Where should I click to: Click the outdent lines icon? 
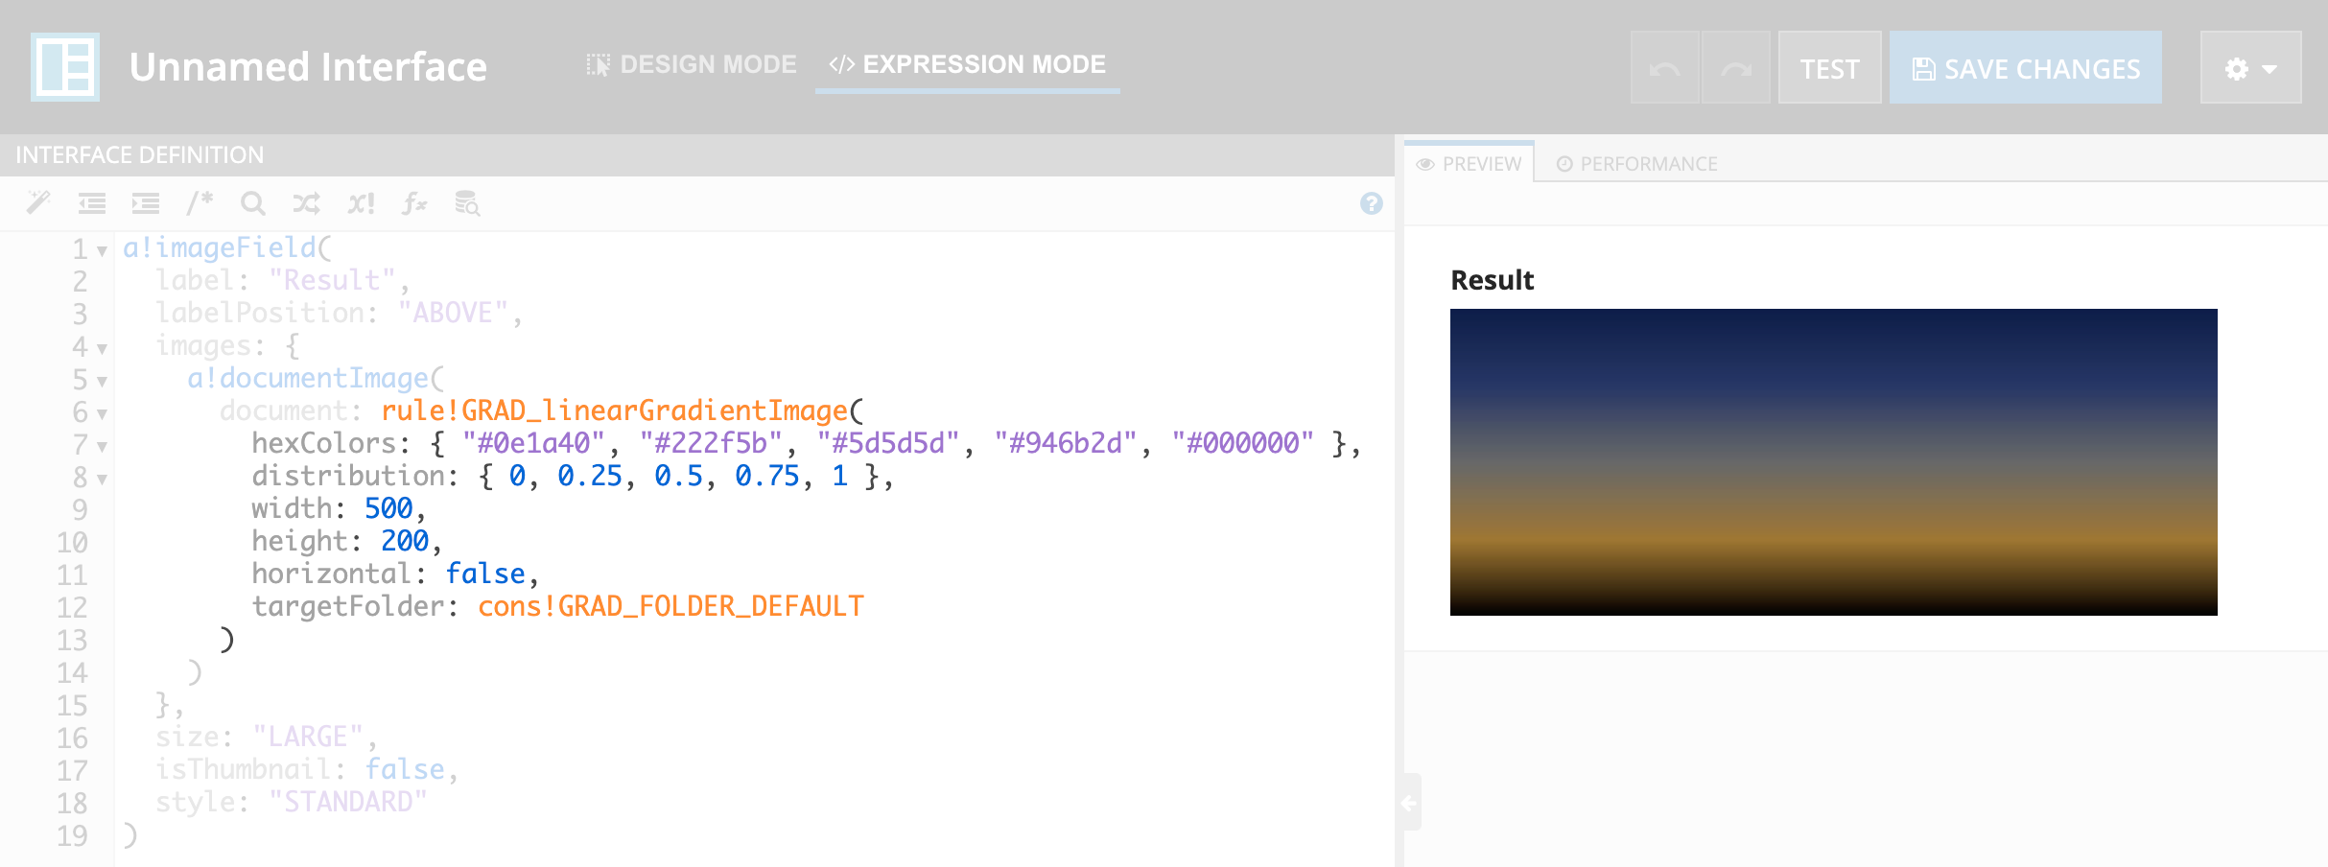coord(92,203)
